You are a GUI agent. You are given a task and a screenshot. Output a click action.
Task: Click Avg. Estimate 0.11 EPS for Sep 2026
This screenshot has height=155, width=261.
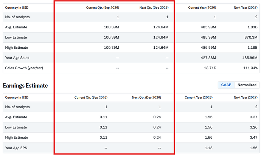click(x=103, y=117)
